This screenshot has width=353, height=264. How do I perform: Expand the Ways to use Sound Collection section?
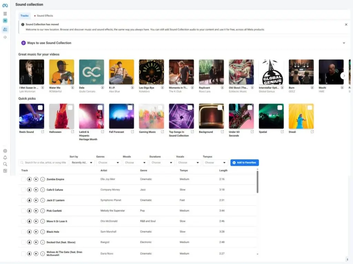(344, 43)
